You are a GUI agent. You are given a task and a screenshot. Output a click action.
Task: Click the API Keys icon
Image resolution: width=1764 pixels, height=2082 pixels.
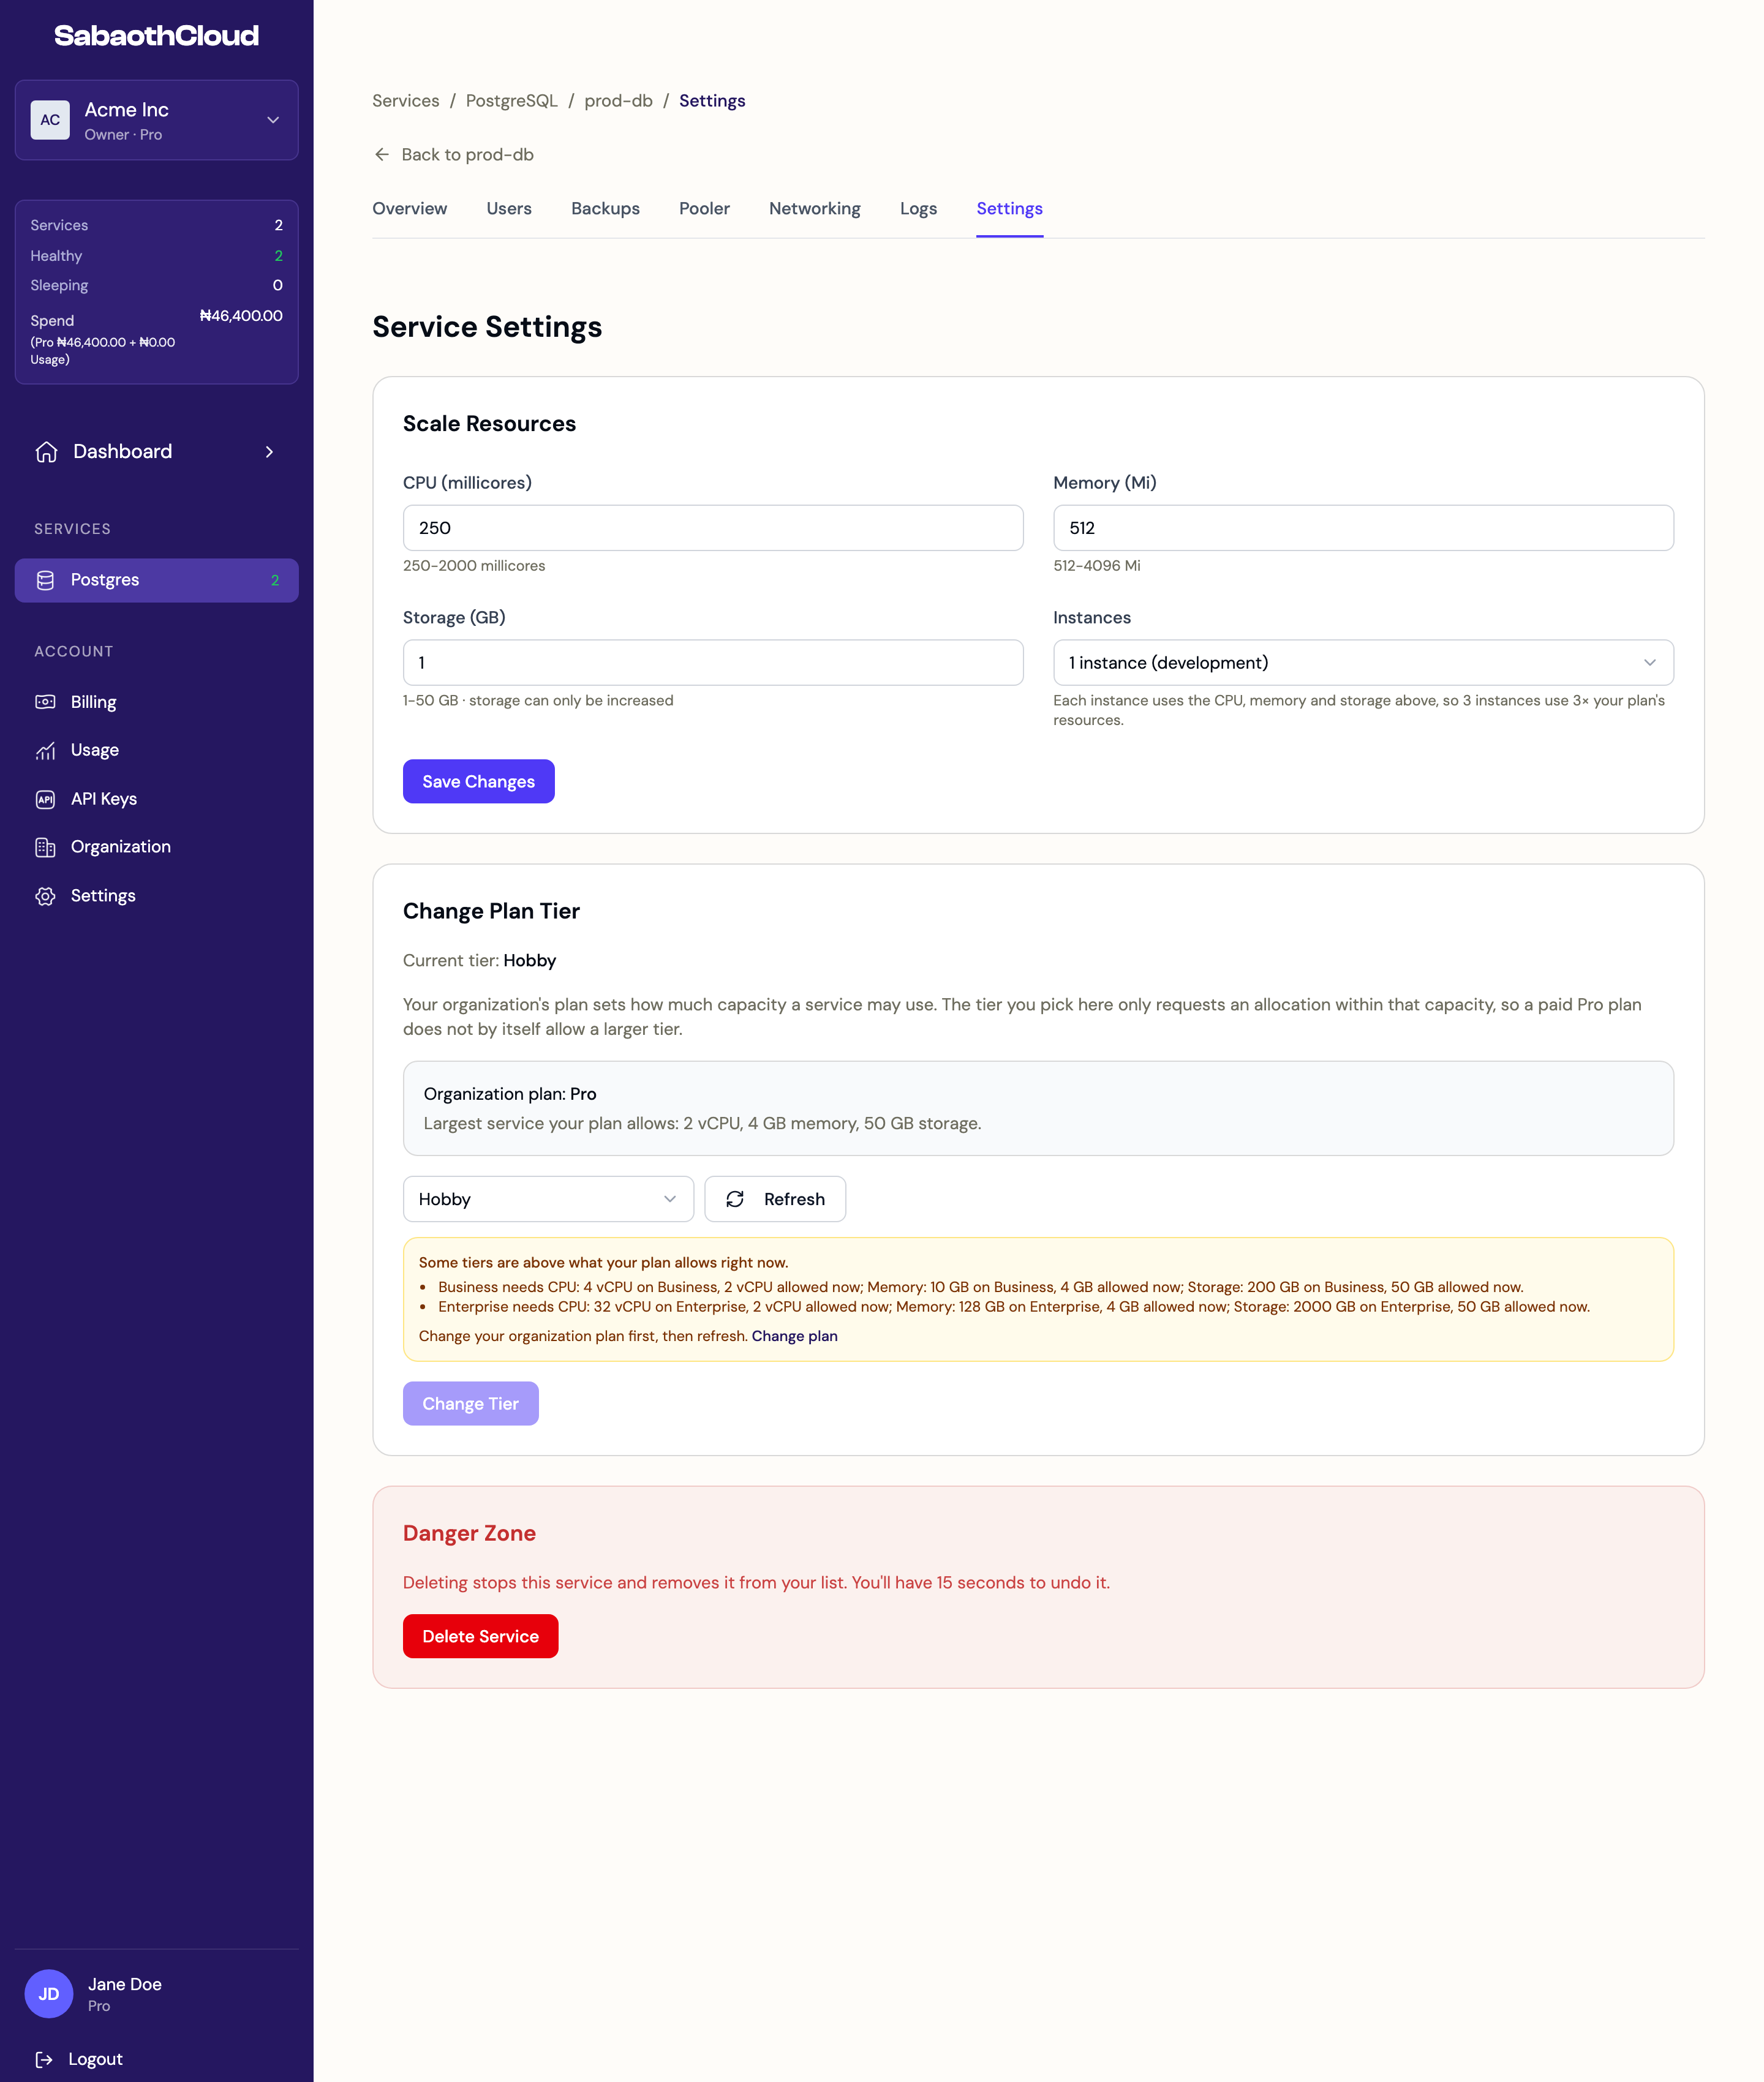[46, 799]
